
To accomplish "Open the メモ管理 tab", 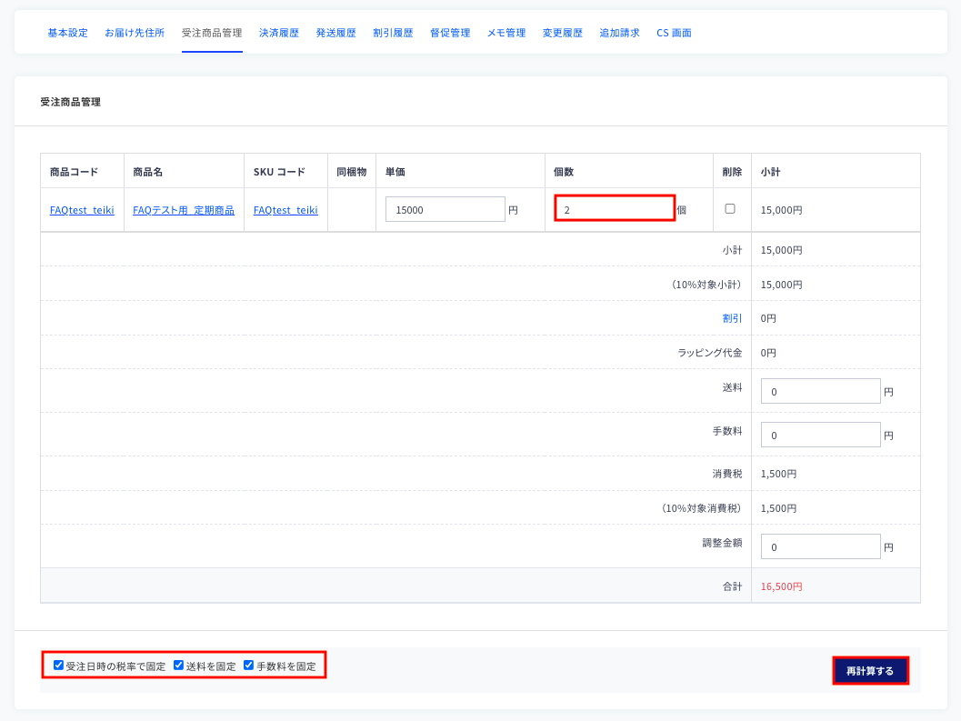I will [x=506, y=33].
